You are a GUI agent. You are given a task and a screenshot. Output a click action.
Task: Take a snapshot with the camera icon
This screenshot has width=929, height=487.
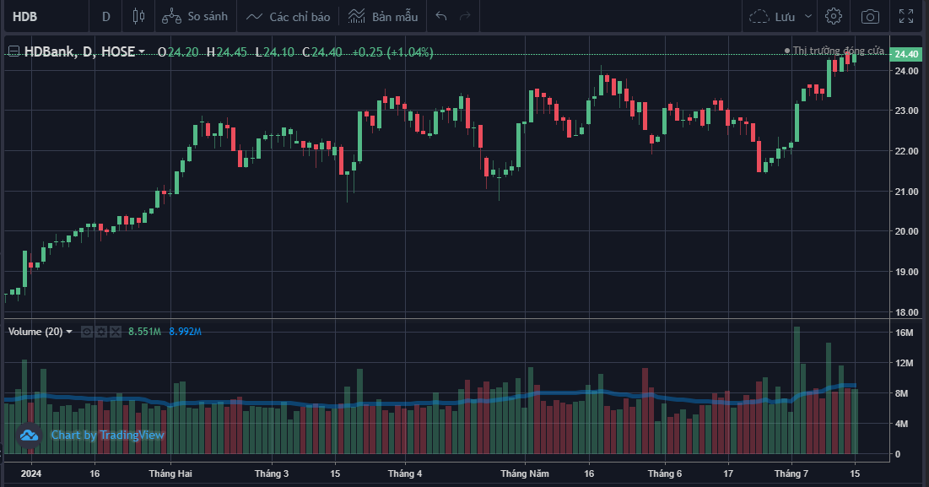(x=870, y=16)
